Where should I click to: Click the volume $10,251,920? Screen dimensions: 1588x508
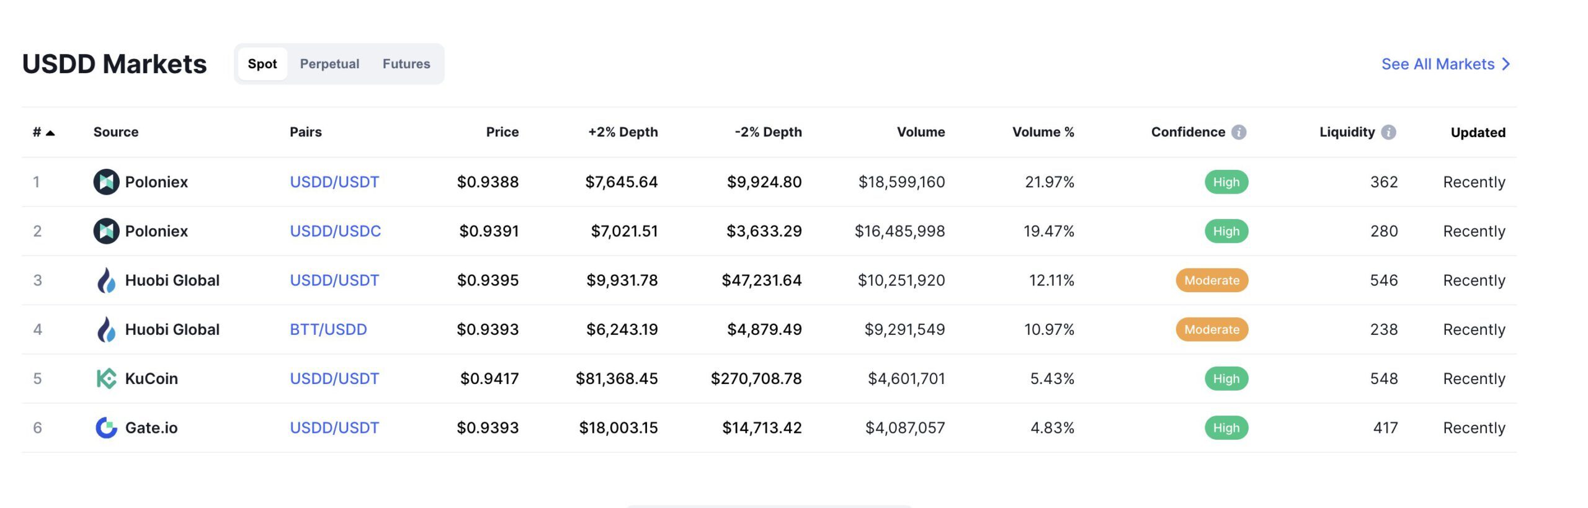[x=901, y=280]
